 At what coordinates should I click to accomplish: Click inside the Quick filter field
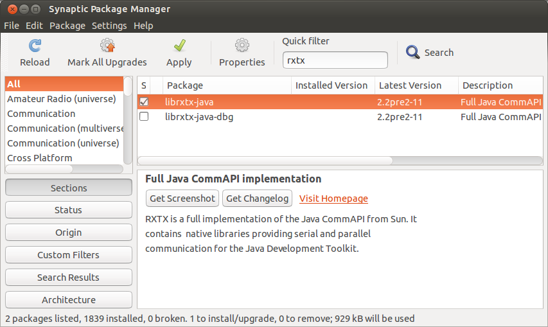tap(335, 60)
